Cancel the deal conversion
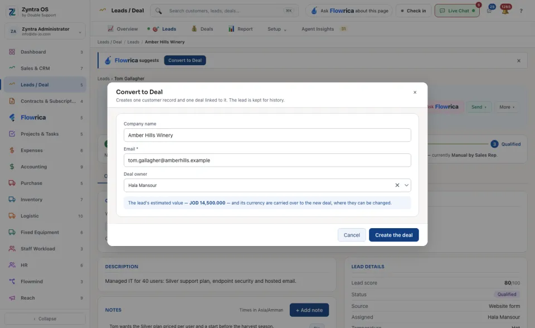535x328 pixels. 352,235
